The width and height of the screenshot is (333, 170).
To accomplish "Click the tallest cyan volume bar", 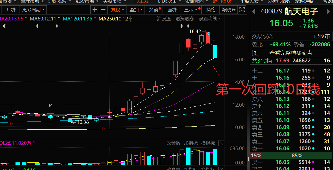I will click(x=188, y=156).
